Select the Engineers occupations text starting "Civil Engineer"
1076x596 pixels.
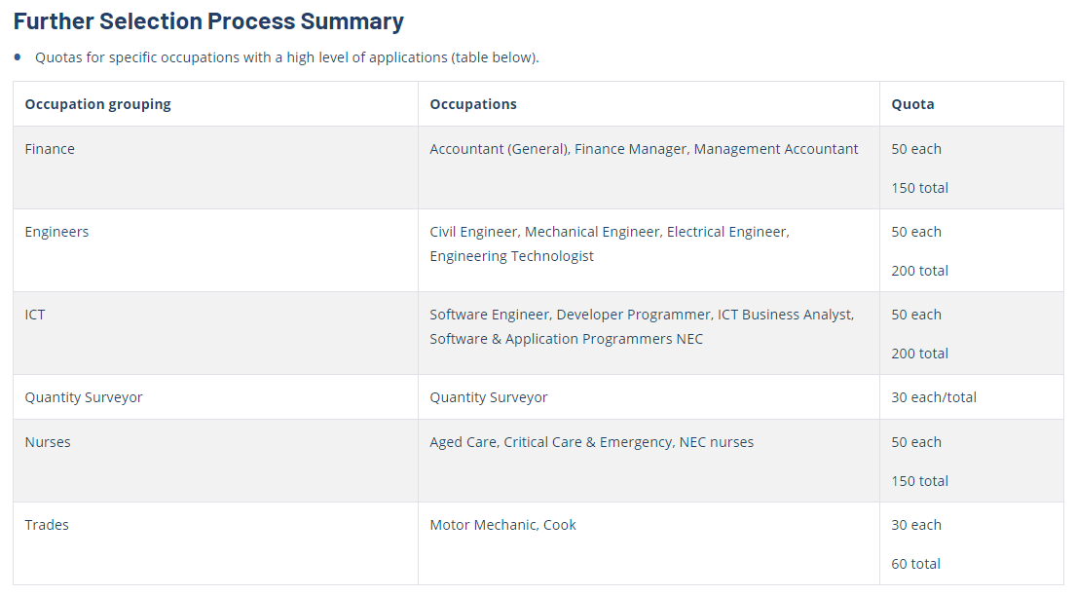(x=609, y=243)
